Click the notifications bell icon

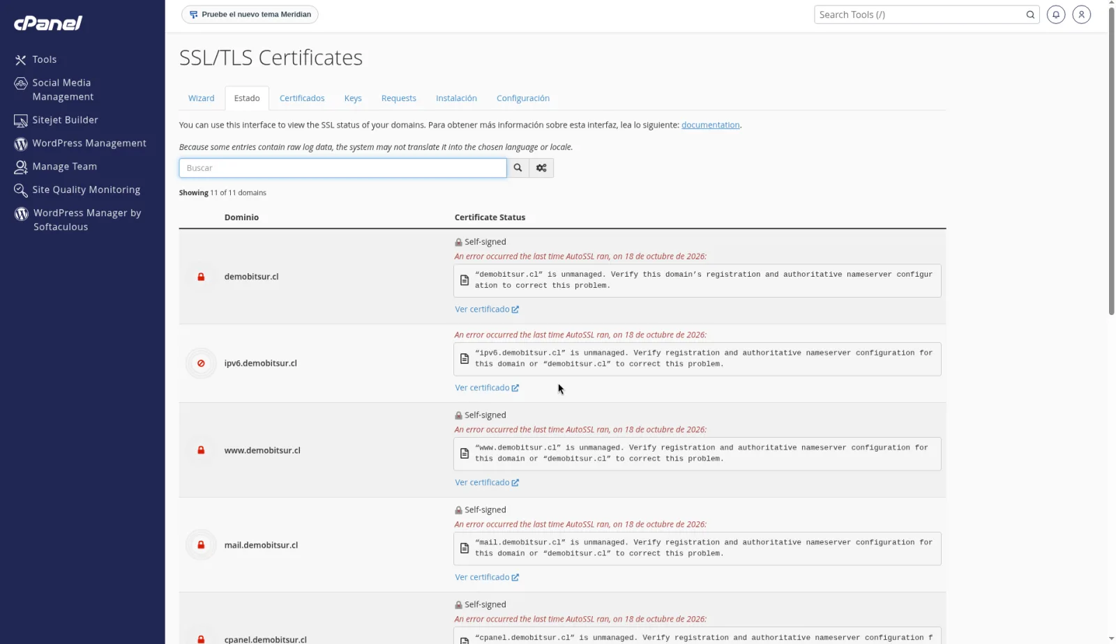[x=1056, y=15]
